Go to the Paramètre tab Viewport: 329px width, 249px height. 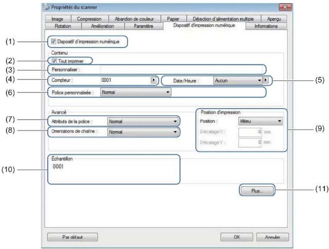[144, 26]
